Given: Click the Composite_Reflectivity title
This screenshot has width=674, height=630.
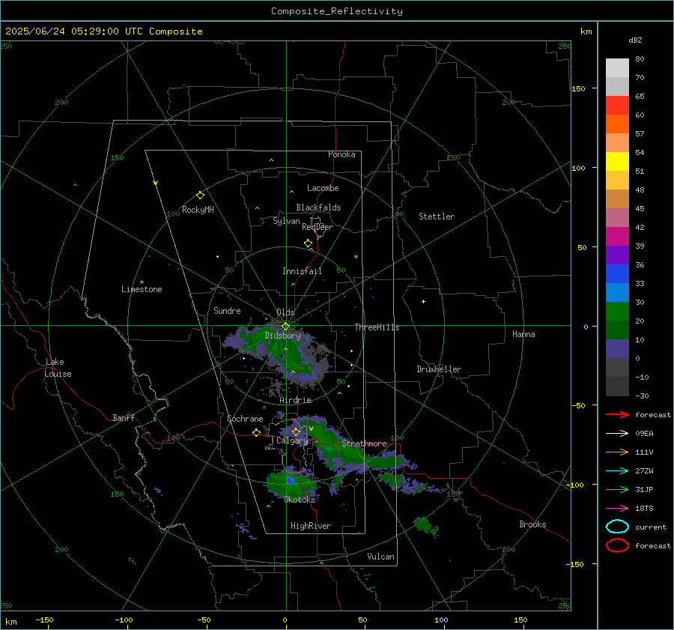Looking at the screenshot, I should [337, 11].
